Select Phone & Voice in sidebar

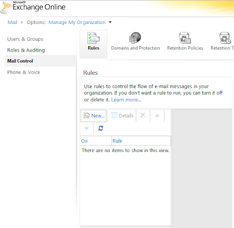[23, 72]
